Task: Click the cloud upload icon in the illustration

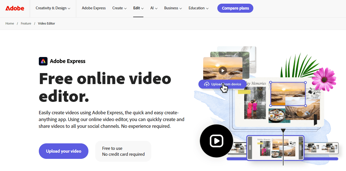Action: click(207, 84)
